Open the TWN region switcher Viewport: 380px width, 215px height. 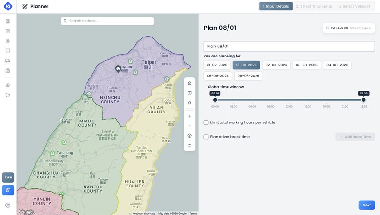click(x=8, y=178)
